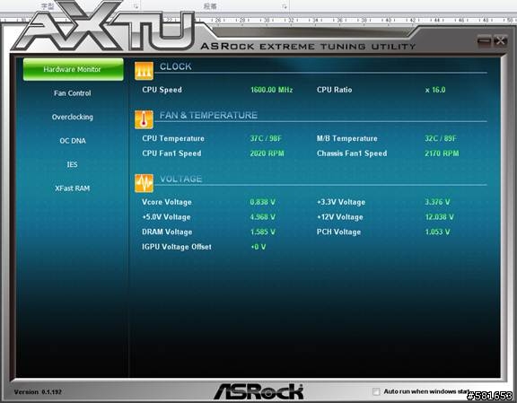This screenshot has width=517, height=403.
Task: Click the VOLTAGE section heading
Action: [180, 180]
